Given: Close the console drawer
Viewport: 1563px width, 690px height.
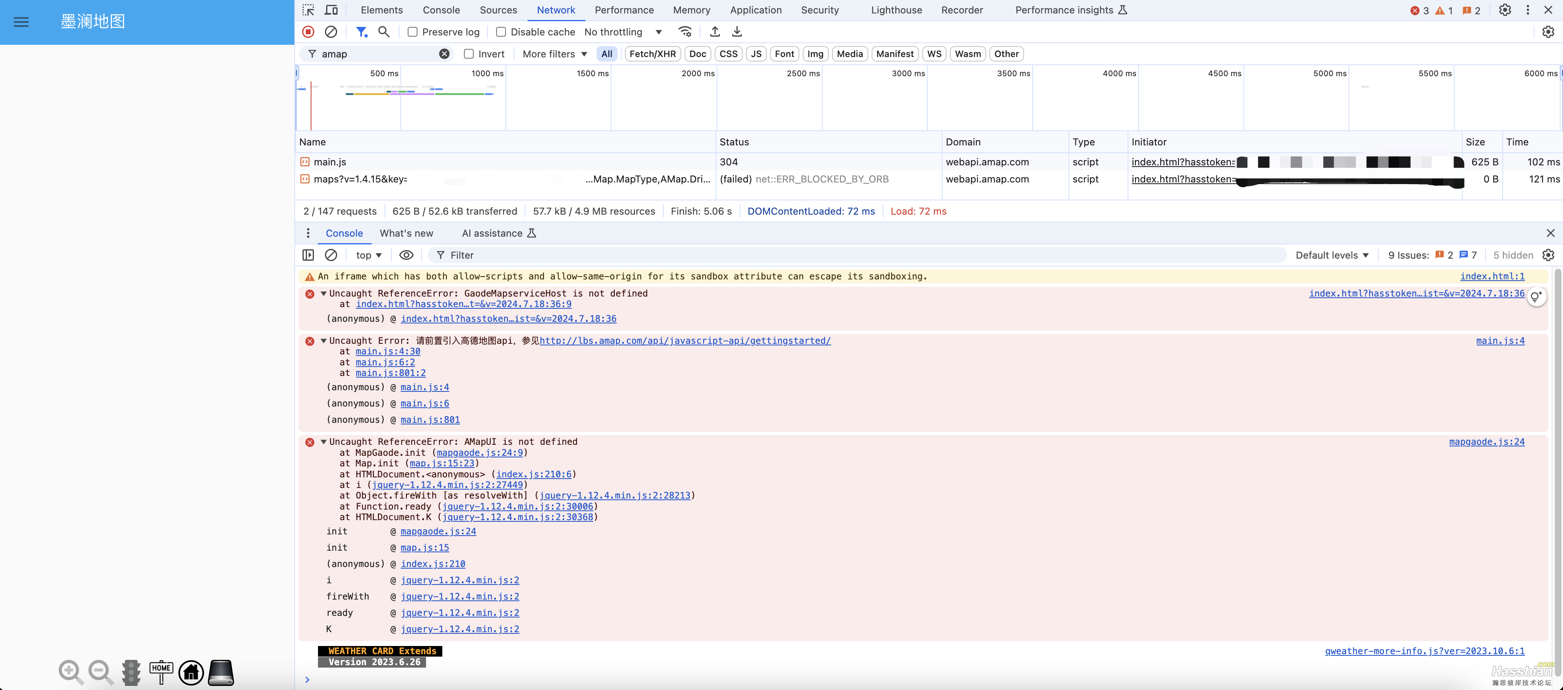Looking at the screenshot, I should (x=1550, y=233).
